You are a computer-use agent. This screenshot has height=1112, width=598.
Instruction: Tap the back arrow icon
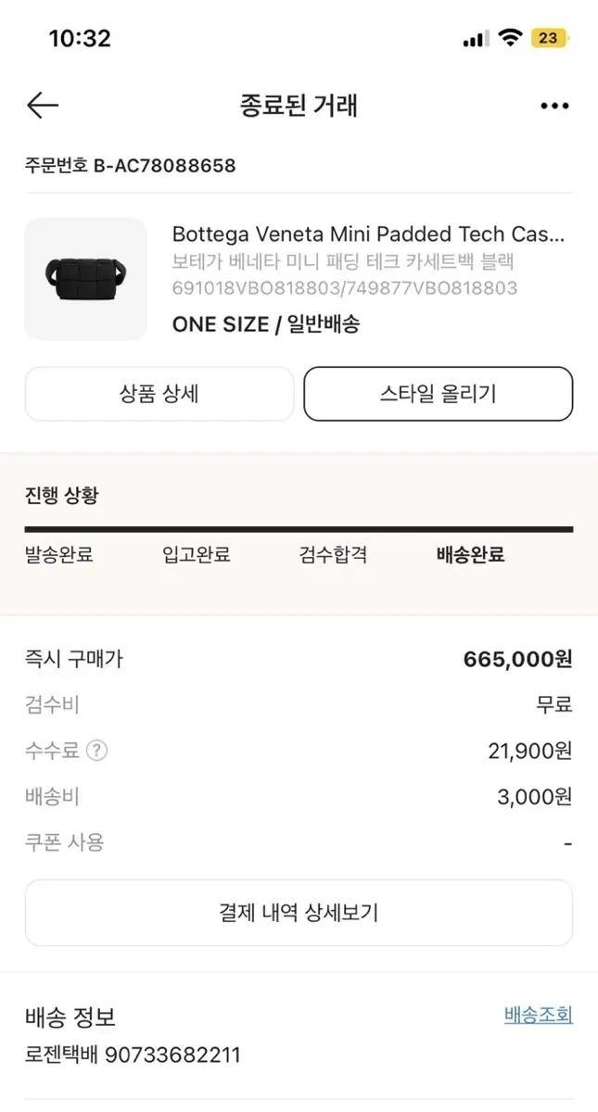(43, 106)
